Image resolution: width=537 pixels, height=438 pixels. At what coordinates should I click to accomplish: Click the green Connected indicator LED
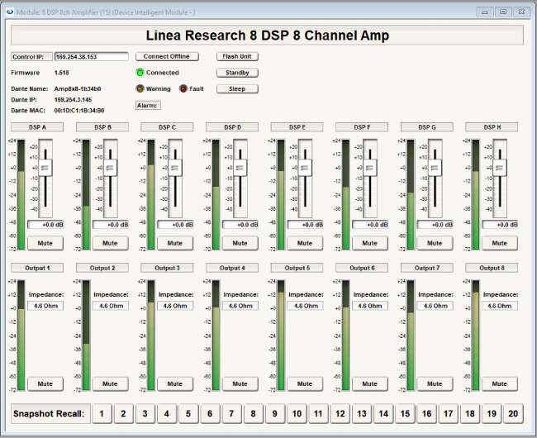coord(140,73)
